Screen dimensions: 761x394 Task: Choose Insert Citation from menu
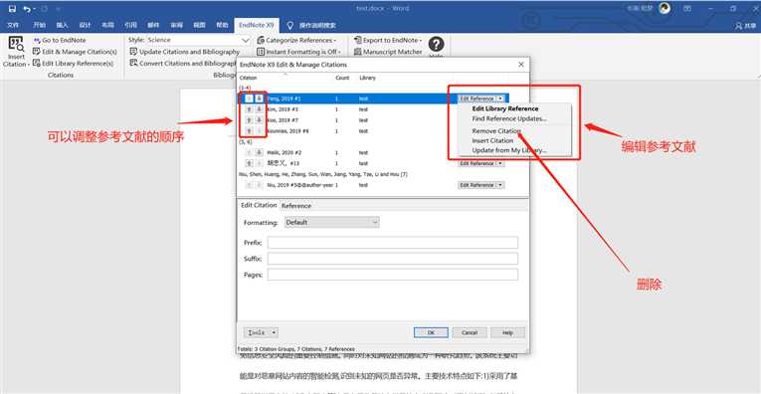(492, 140)
